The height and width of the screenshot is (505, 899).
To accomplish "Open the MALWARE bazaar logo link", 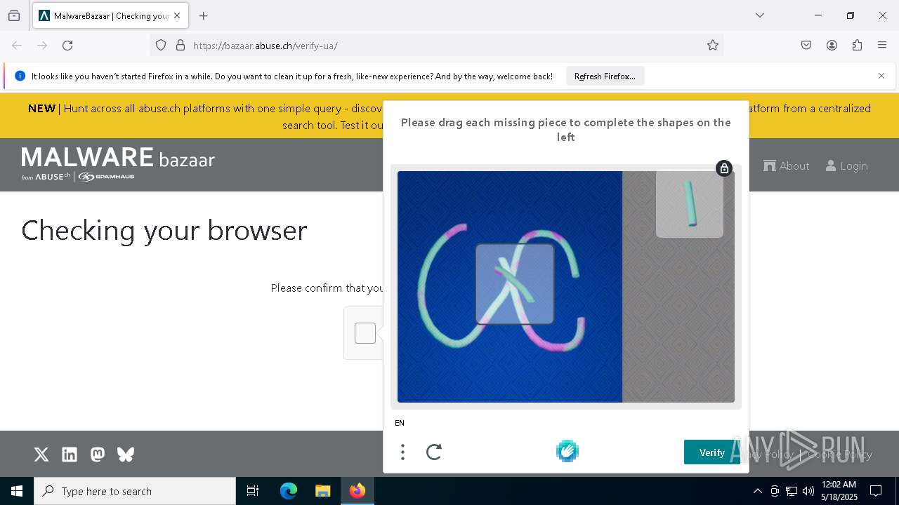I will pos(118,164).
